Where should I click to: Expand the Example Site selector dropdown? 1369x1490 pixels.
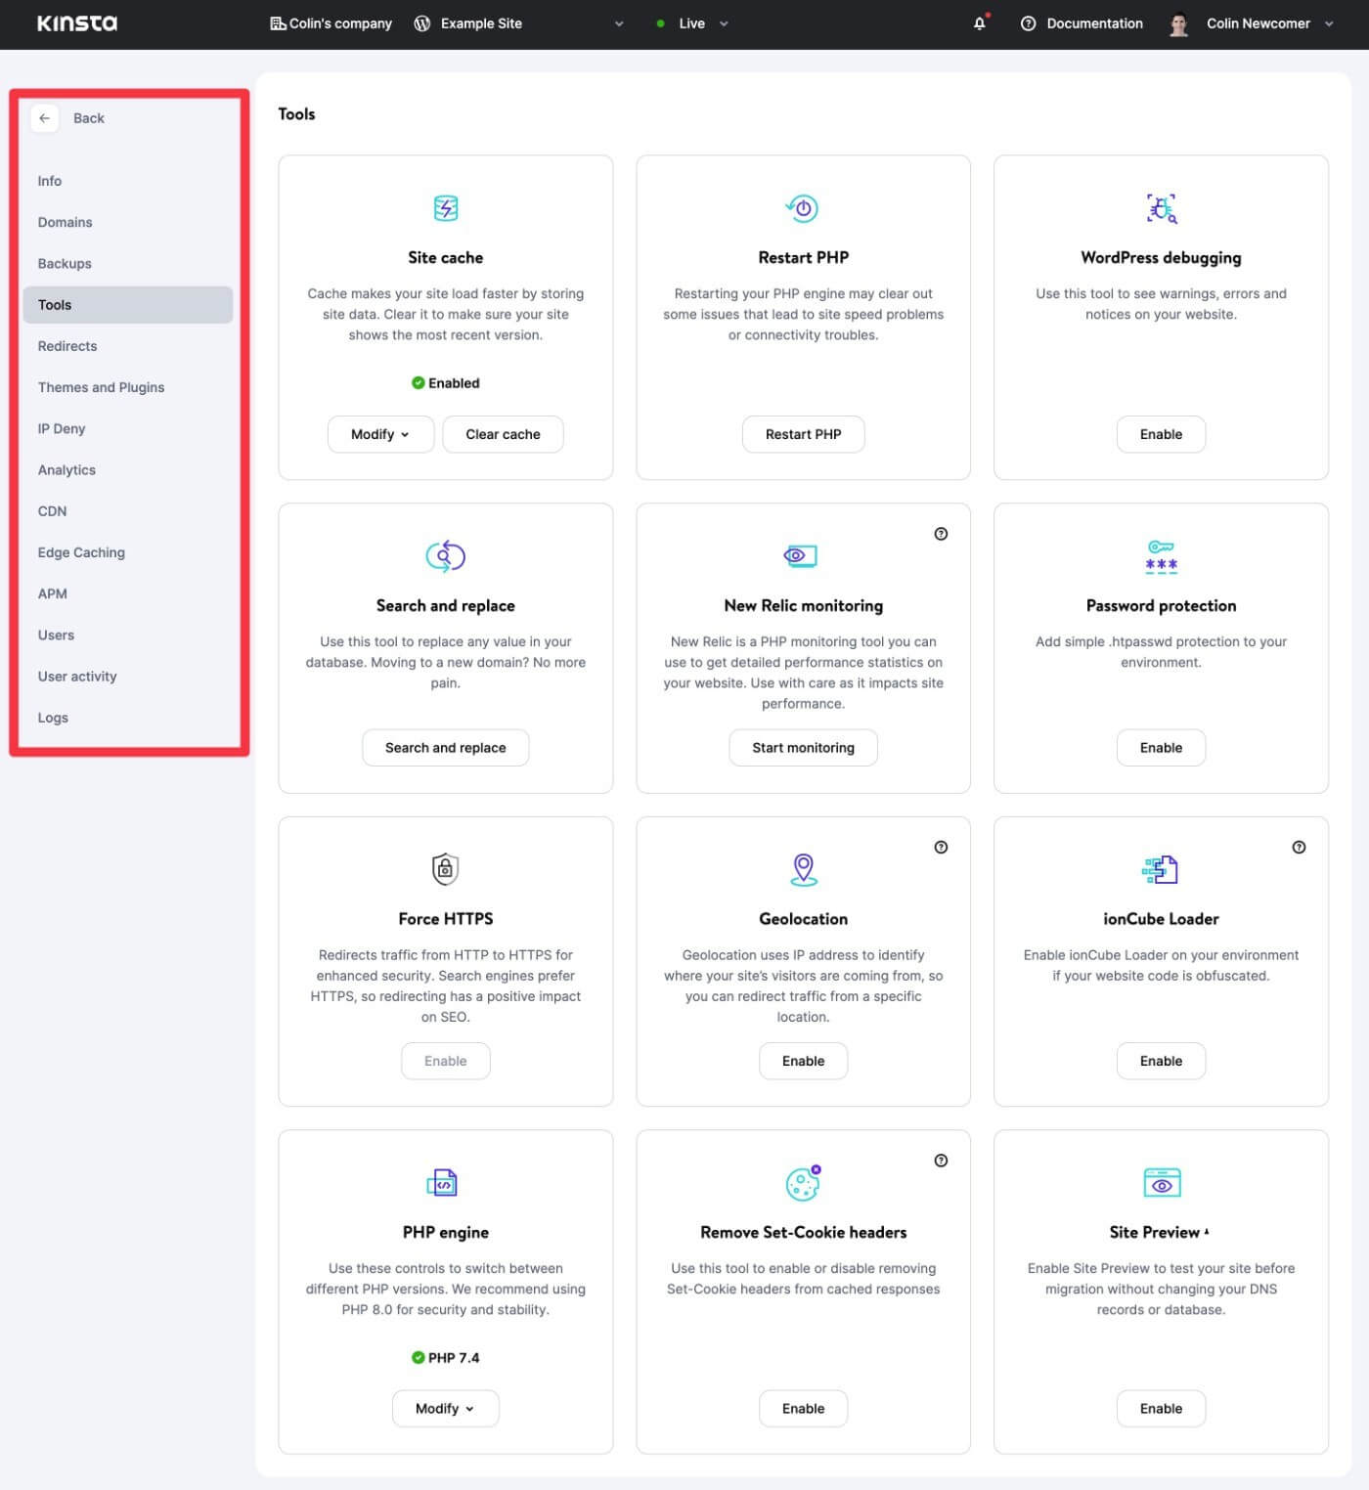coord(619,23)
